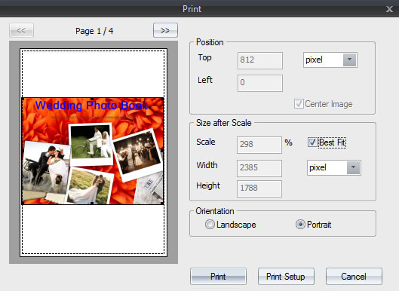The height and width of the screenshot is (291, 399).
Task: Go to previous page with << button
Action: tap(21, 30)
